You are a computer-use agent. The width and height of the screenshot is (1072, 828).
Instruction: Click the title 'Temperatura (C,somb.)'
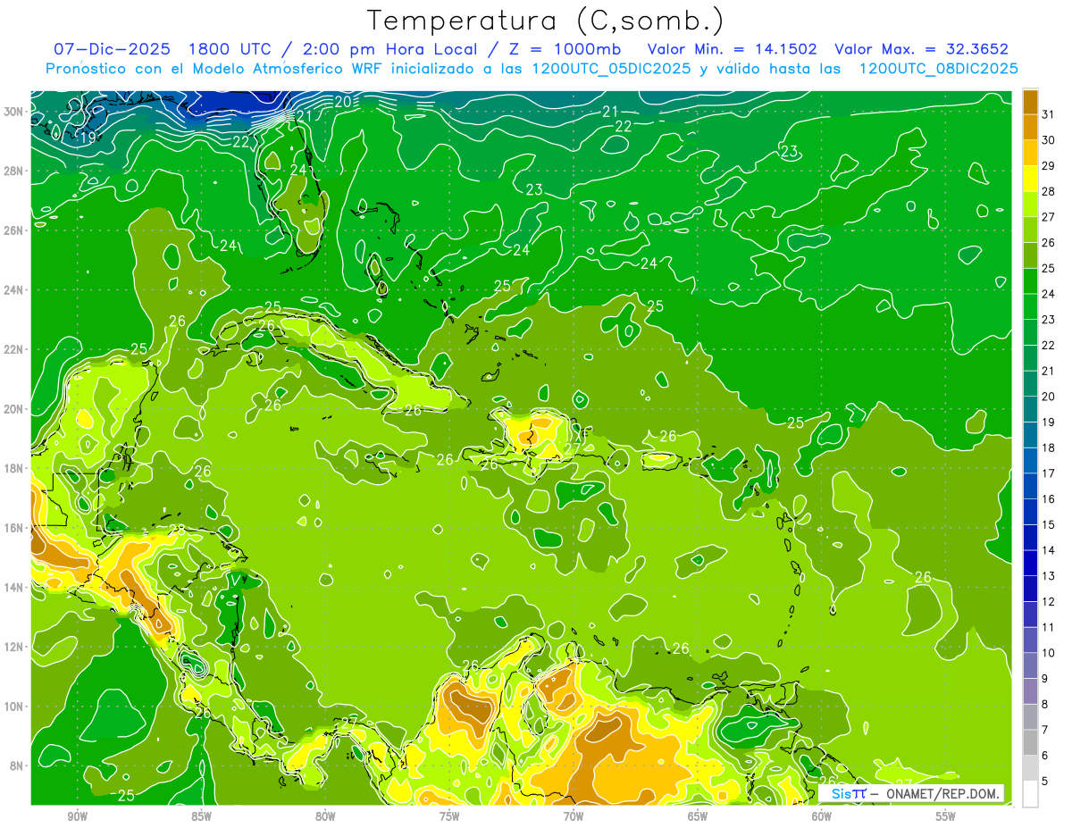coord(546,21)
